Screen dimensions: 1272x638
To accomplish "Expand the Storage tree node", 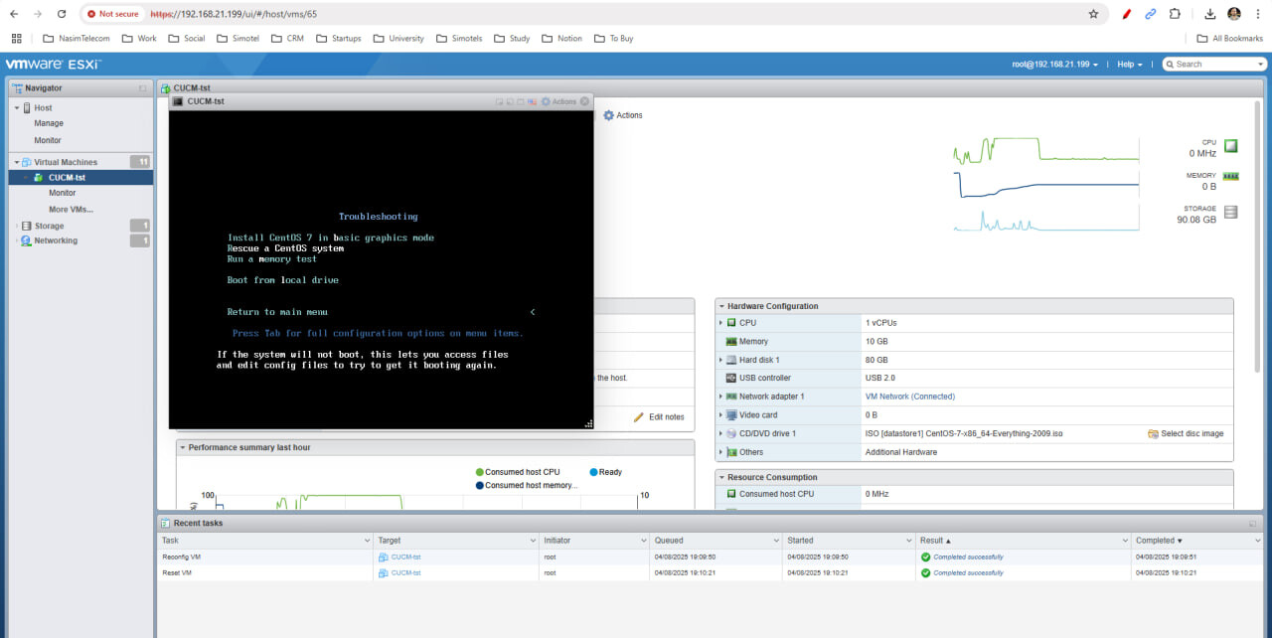I will [x=16, y=226].
